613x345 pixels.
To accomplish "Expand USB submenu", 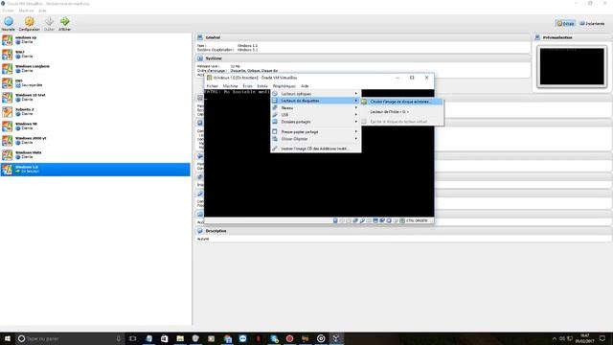I will pyautogui.click(x=315, y=115).
